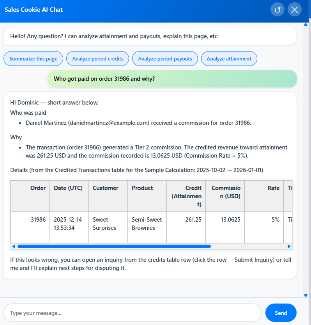311x325 pixels.
Task: Click the Send button
Action: coord(281,313)
